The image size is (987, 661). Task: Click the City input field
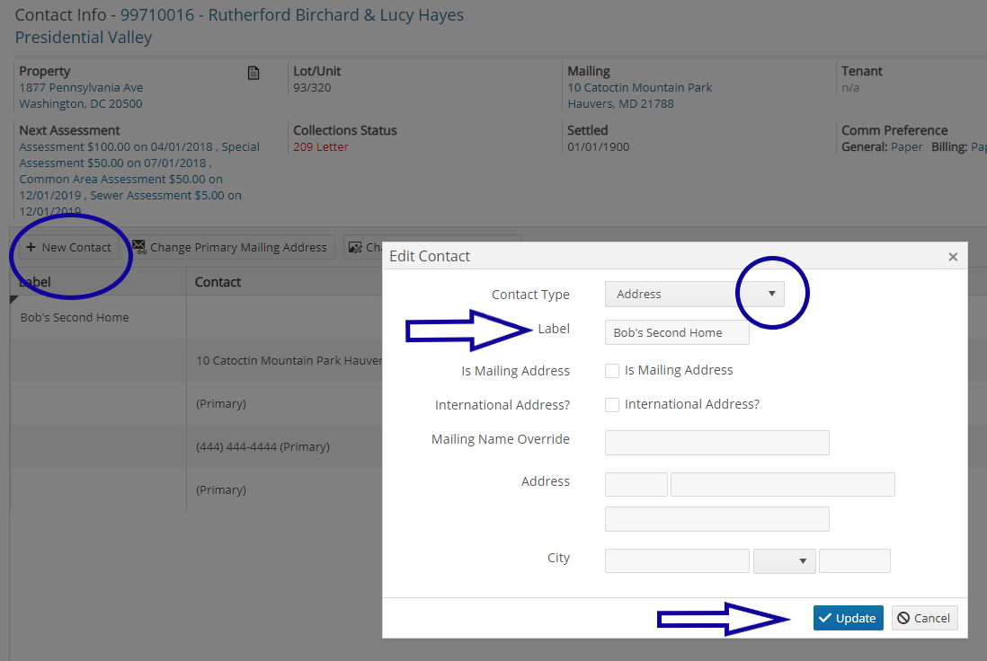coord(677,561)
